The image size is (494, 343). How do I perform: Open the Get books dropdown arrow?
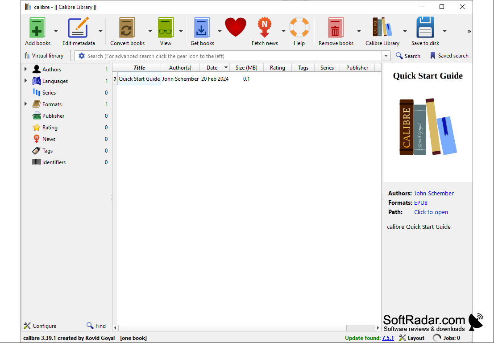(220, 31)
